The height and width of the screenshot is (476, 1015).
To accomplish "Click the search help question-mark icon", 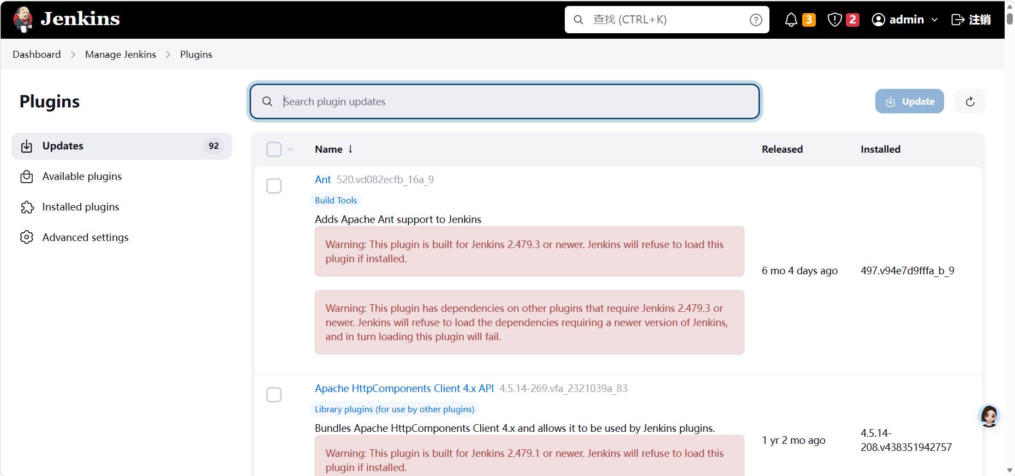I will pyautogui.click(x=756, y=20).
